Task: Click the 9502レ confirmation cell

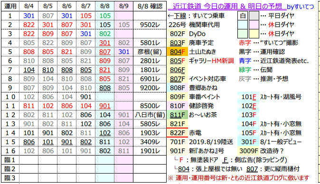Action: [150, 25]
